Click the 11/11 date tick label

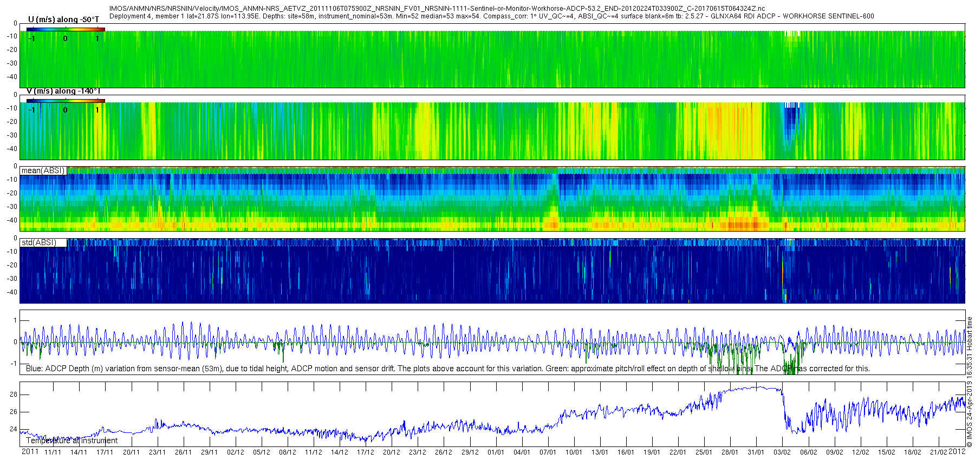coord(53,452)
